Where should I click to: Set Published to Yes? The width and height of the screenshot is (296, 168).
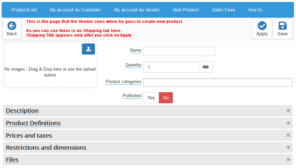(151, 98)
